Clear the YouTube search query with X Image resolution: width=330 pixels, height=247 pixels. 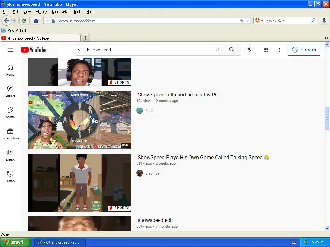pos(218,50)
